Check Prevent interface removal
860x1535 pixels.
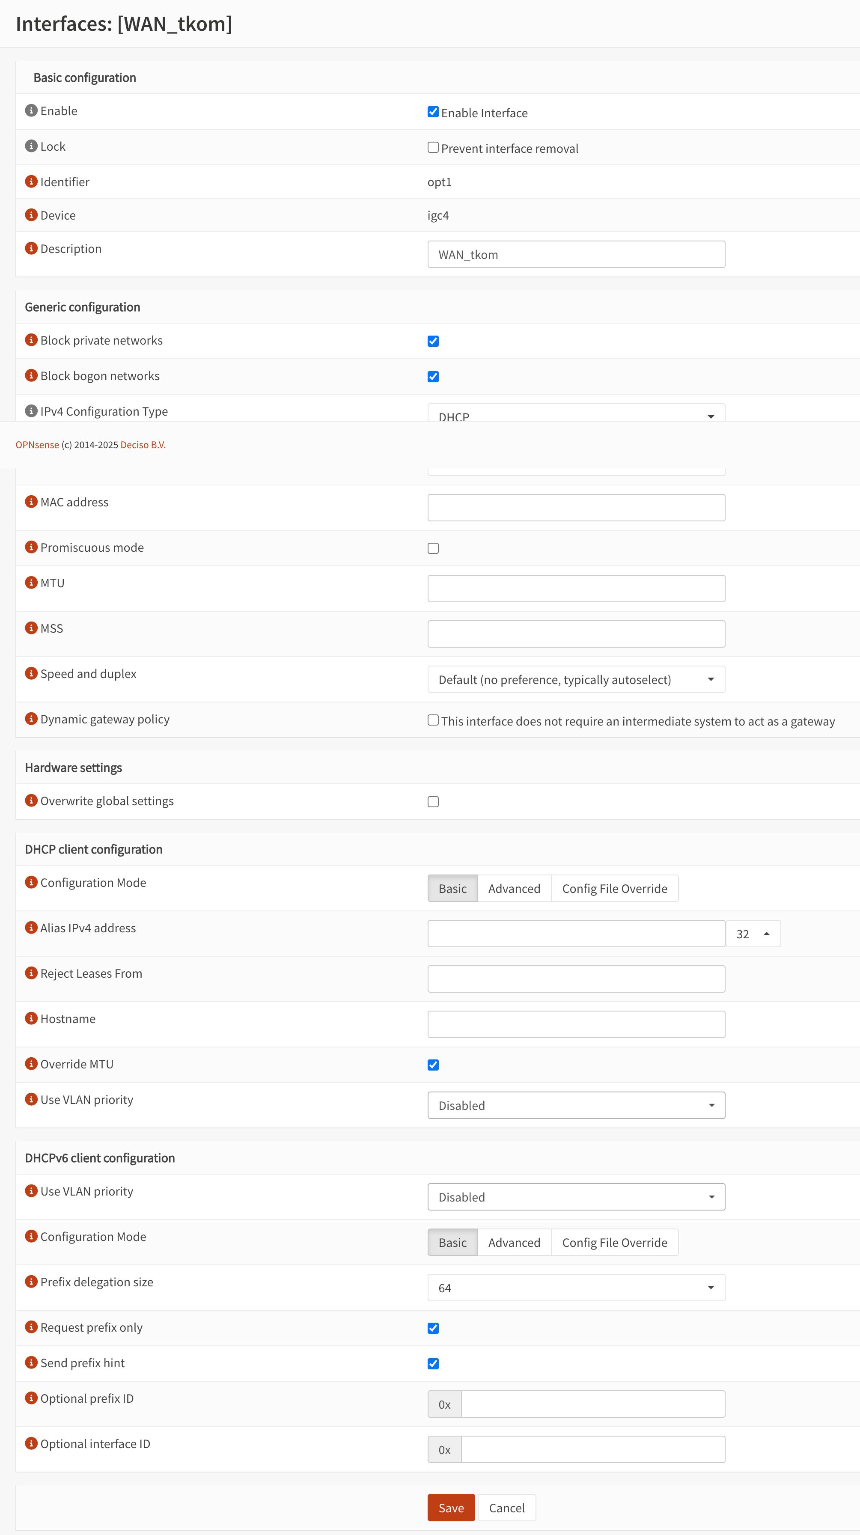[433, 148]
